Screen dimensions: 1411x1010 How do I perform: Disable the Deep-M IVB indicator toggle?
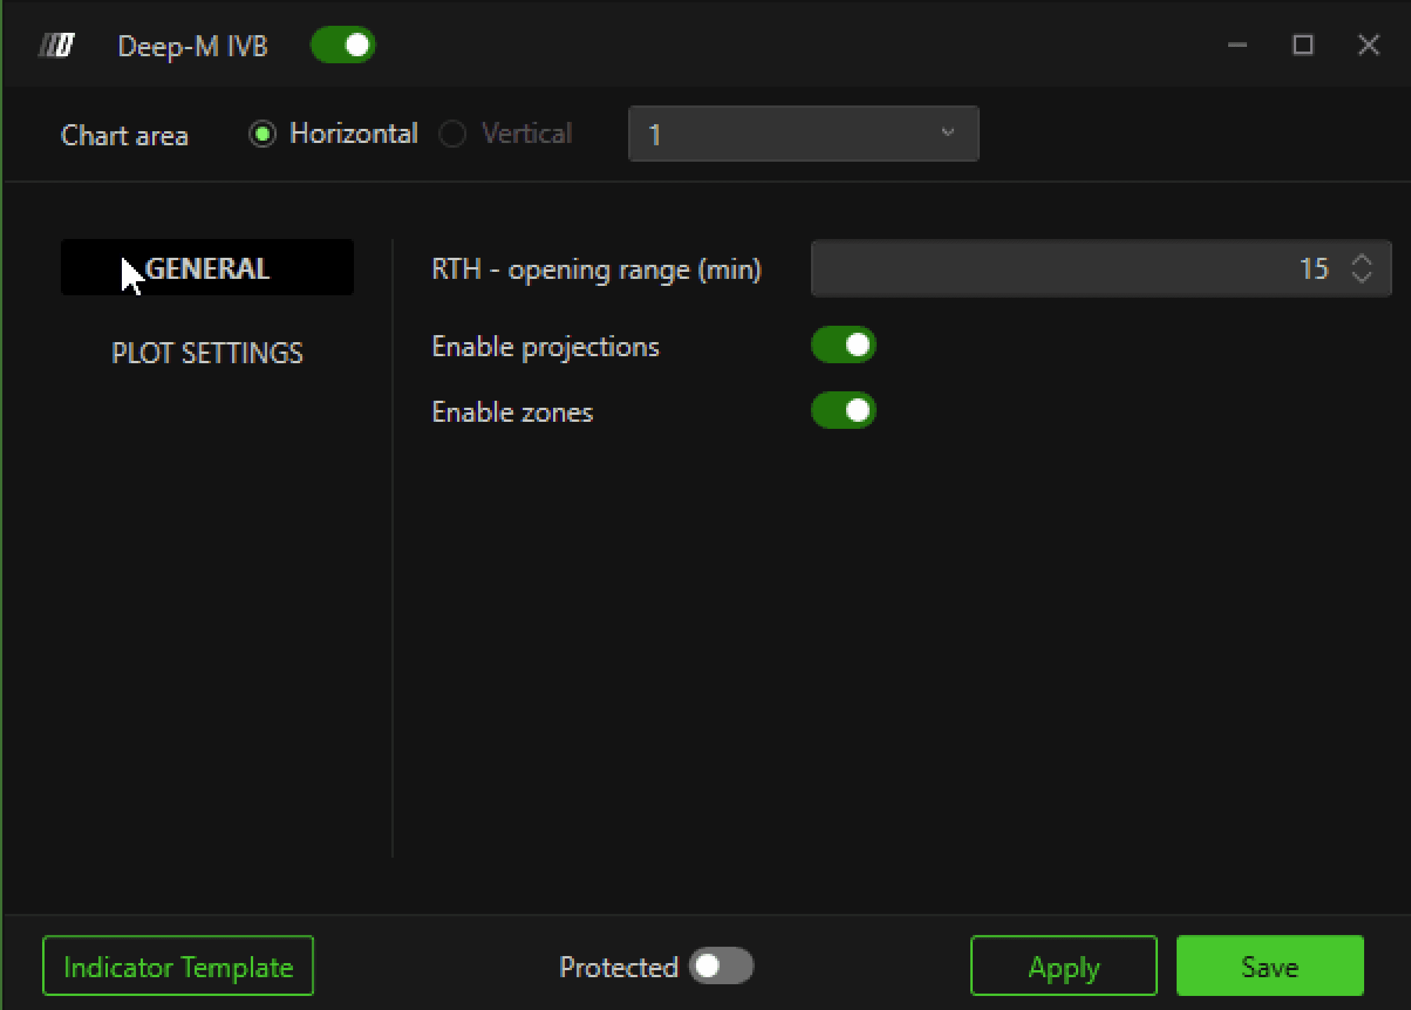pyautogui.click(x=343, y=45)
